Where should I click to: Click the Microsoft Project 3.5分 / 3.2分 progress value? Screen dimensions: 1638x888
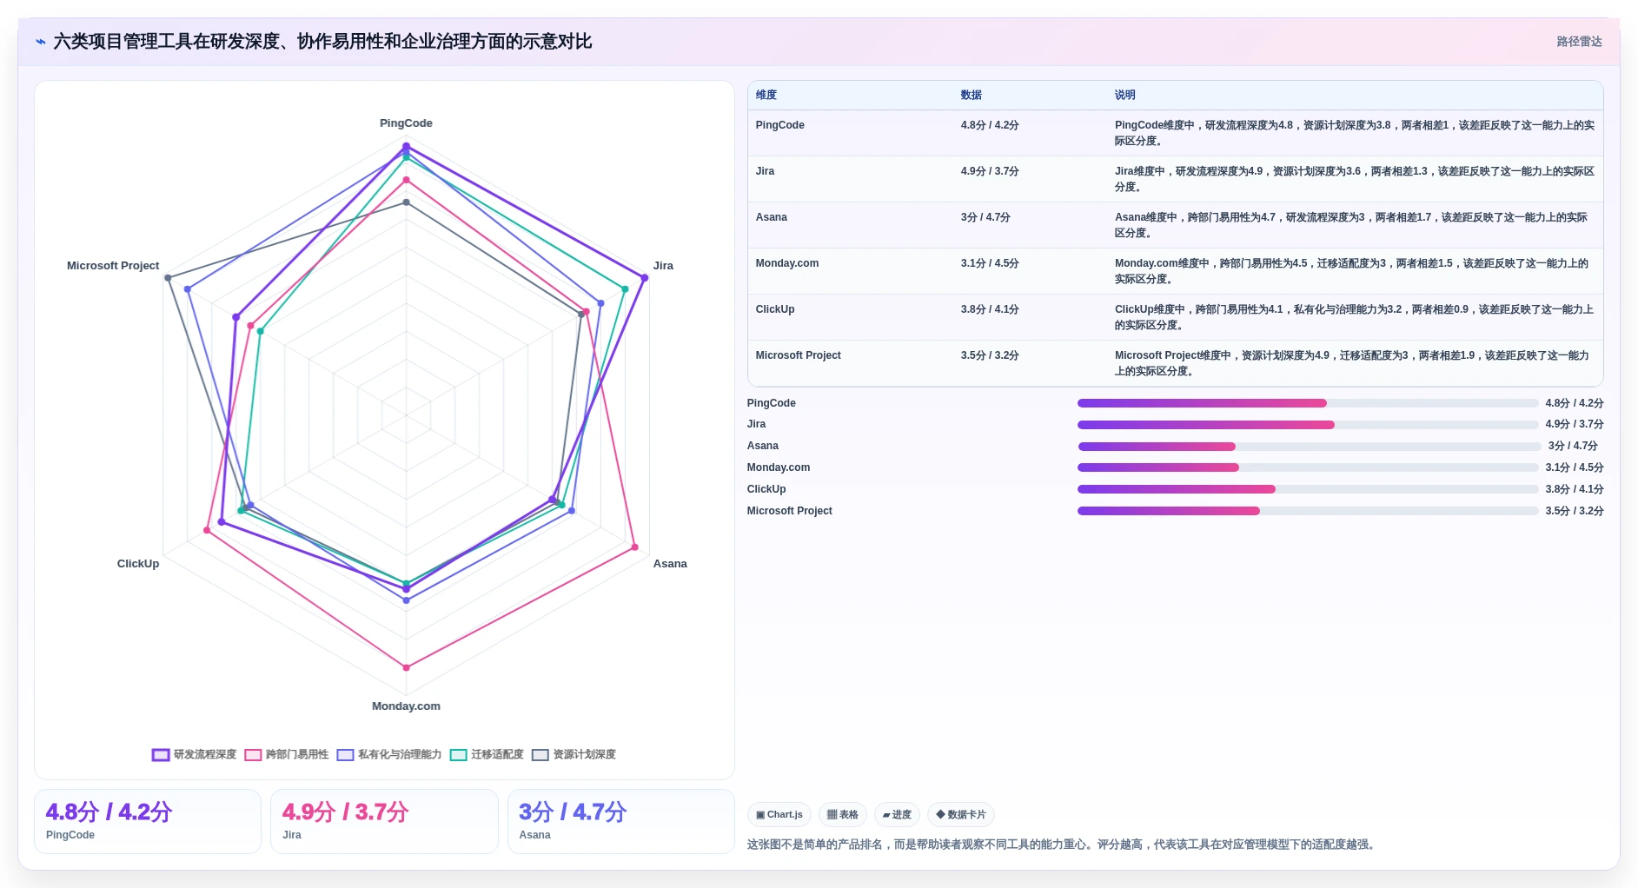1574,511
